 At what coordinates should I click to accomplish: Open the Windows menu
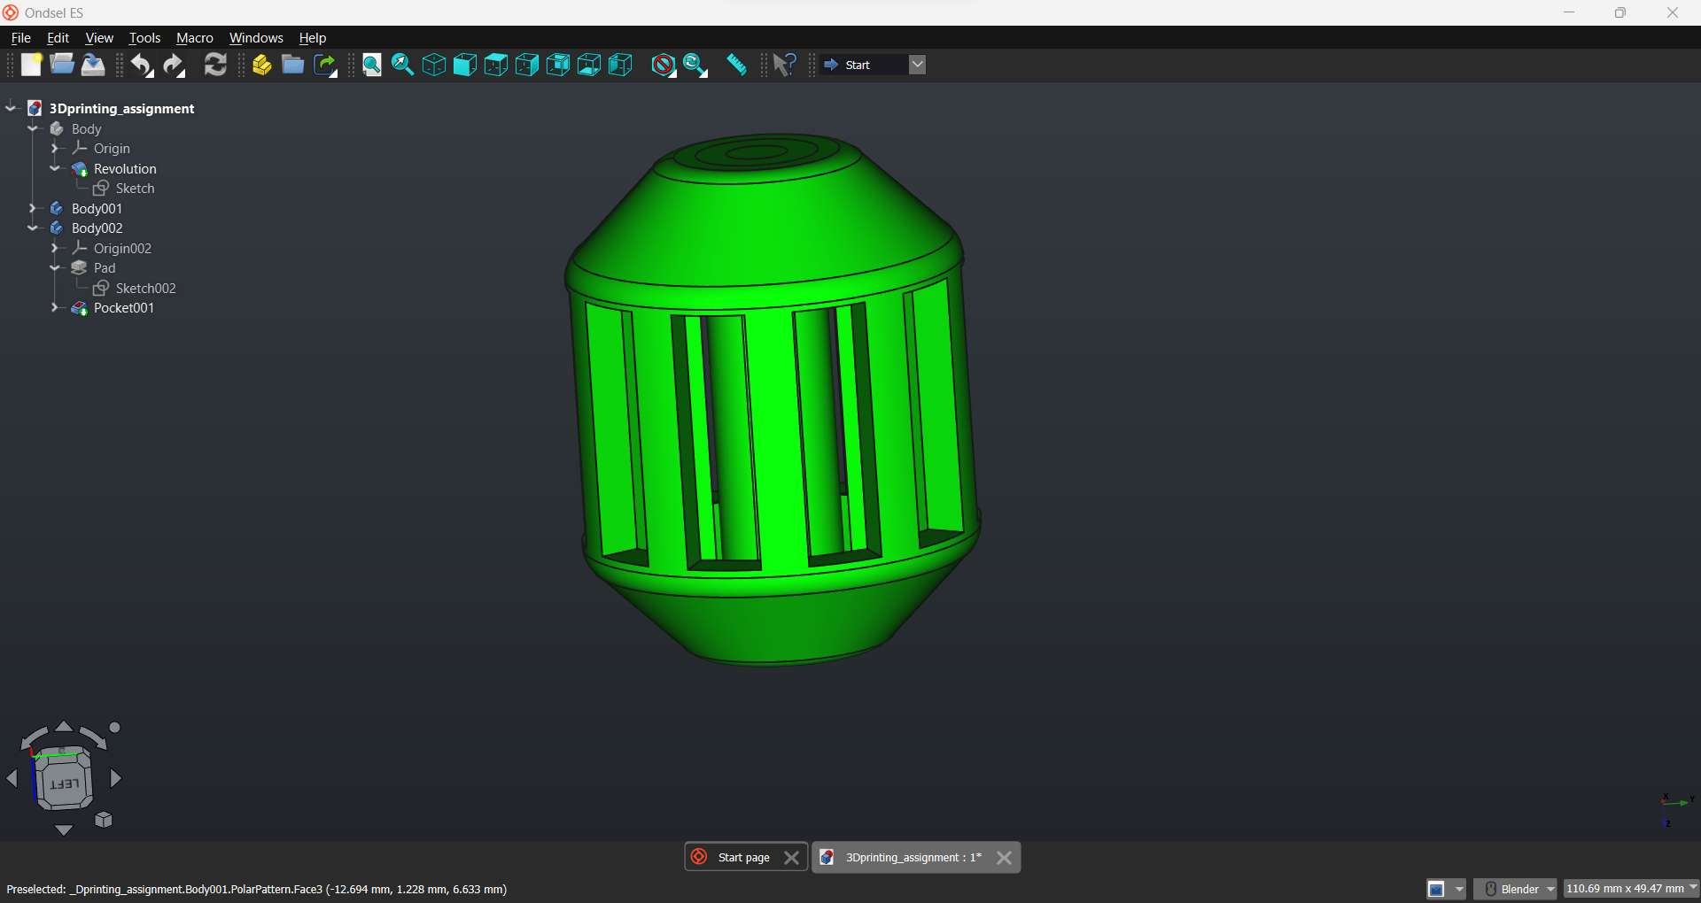click(256, 38)
